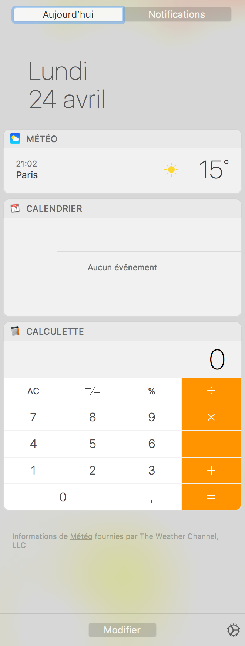Open Notification Center settings gear
The height and width of the screenshot is (646, 245).
pos(233,630)
